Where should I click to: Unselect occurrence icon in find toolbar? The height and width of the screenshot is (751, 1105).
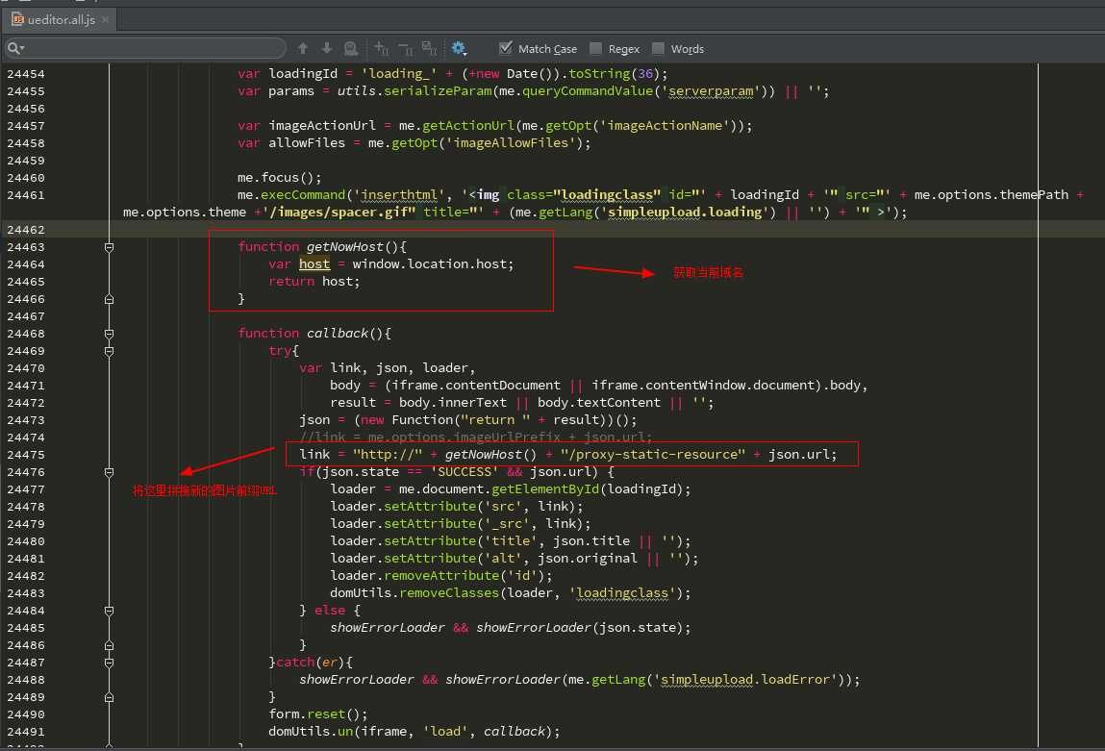405,48
